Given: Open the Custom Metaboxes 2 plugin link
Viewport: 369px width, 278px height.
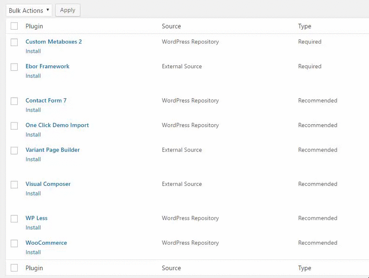Looking at the screenshot, I should [53, 42].
